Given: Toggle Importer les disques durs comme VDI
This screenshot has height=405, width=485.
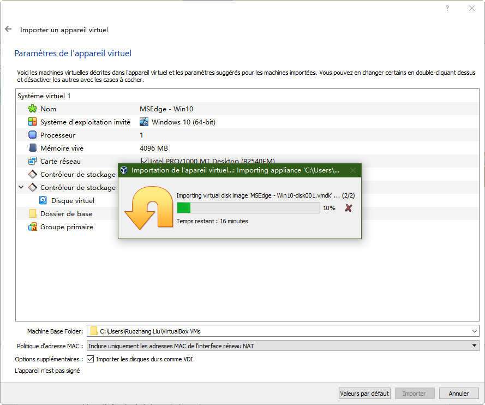Looking at the screenshot, I should pyautogui.click(x=91, y=359).
